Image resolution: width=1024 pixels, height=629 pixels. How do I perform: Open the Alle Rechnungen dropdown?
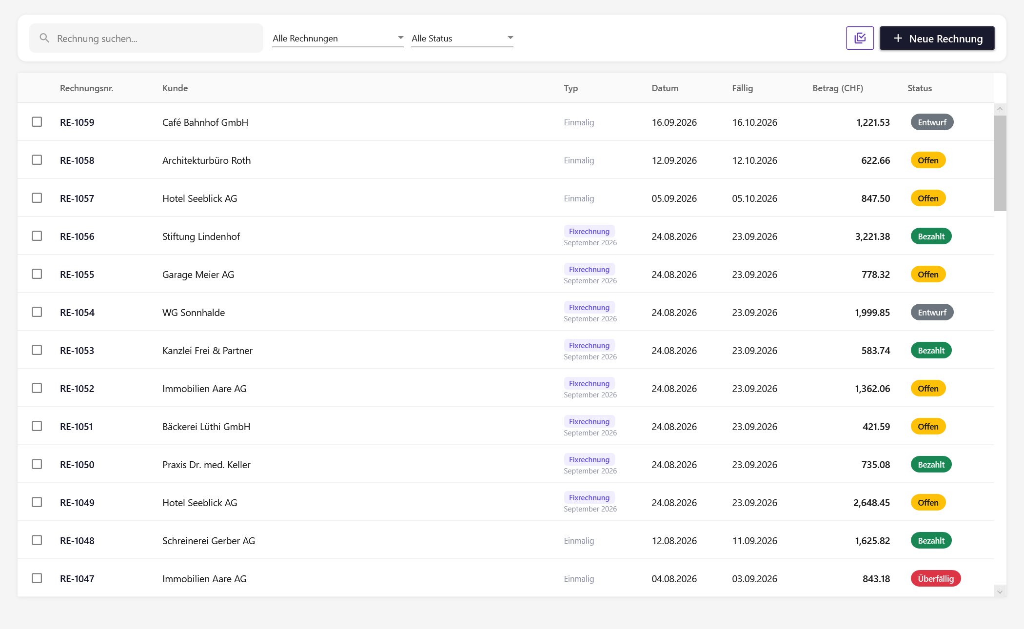coord(338,38)
